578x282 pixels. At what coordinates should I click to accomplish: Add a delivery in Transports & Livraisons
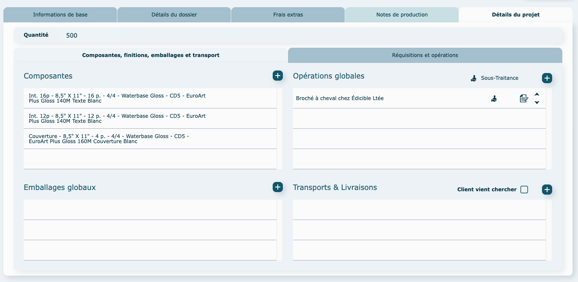547,190
